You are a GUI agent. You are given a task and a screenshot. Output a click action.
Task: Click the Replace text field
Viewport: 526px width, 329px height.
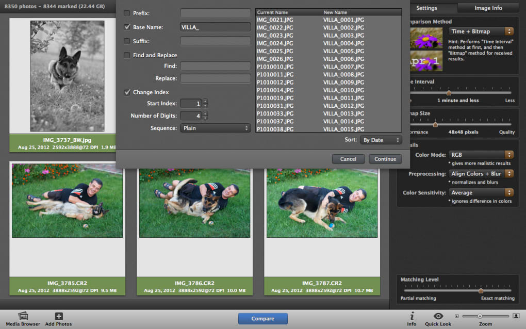coord(216,78)
